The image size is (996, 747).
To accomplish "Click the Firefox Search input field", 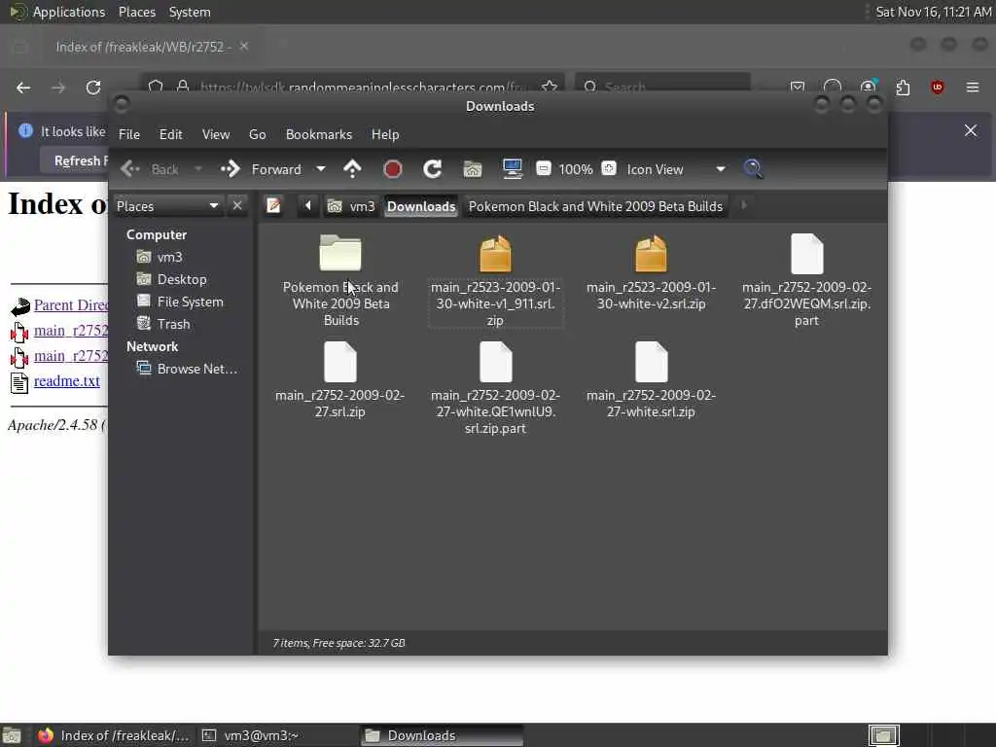I will click(662, 87).
